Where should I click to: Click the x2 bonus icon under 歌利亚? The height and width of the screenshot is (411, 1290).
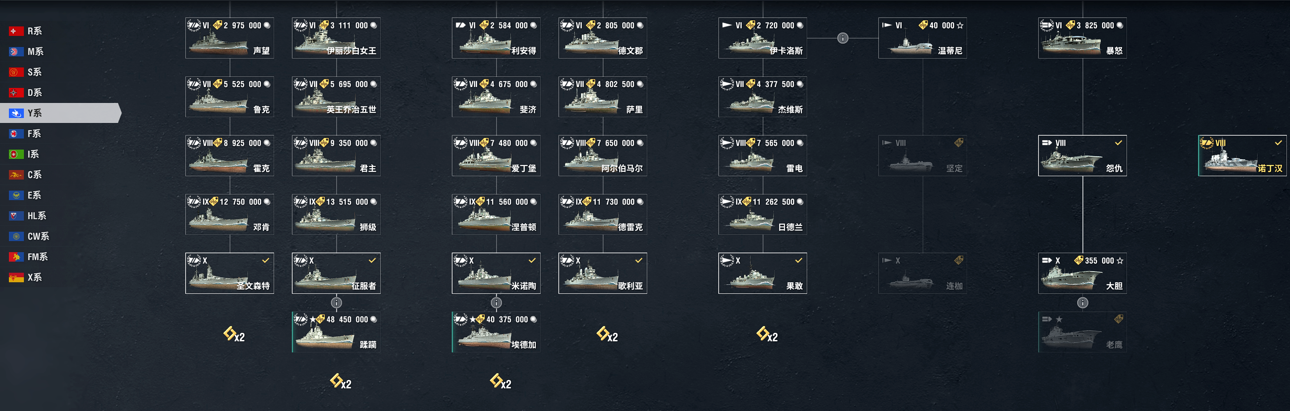(x=607, y=334)
